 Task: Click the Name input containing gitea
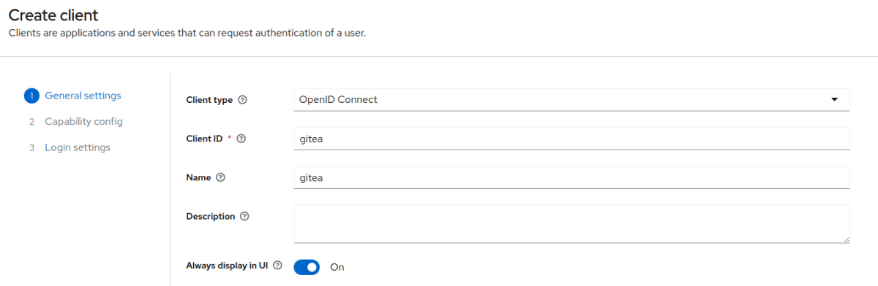coord(571,177)
